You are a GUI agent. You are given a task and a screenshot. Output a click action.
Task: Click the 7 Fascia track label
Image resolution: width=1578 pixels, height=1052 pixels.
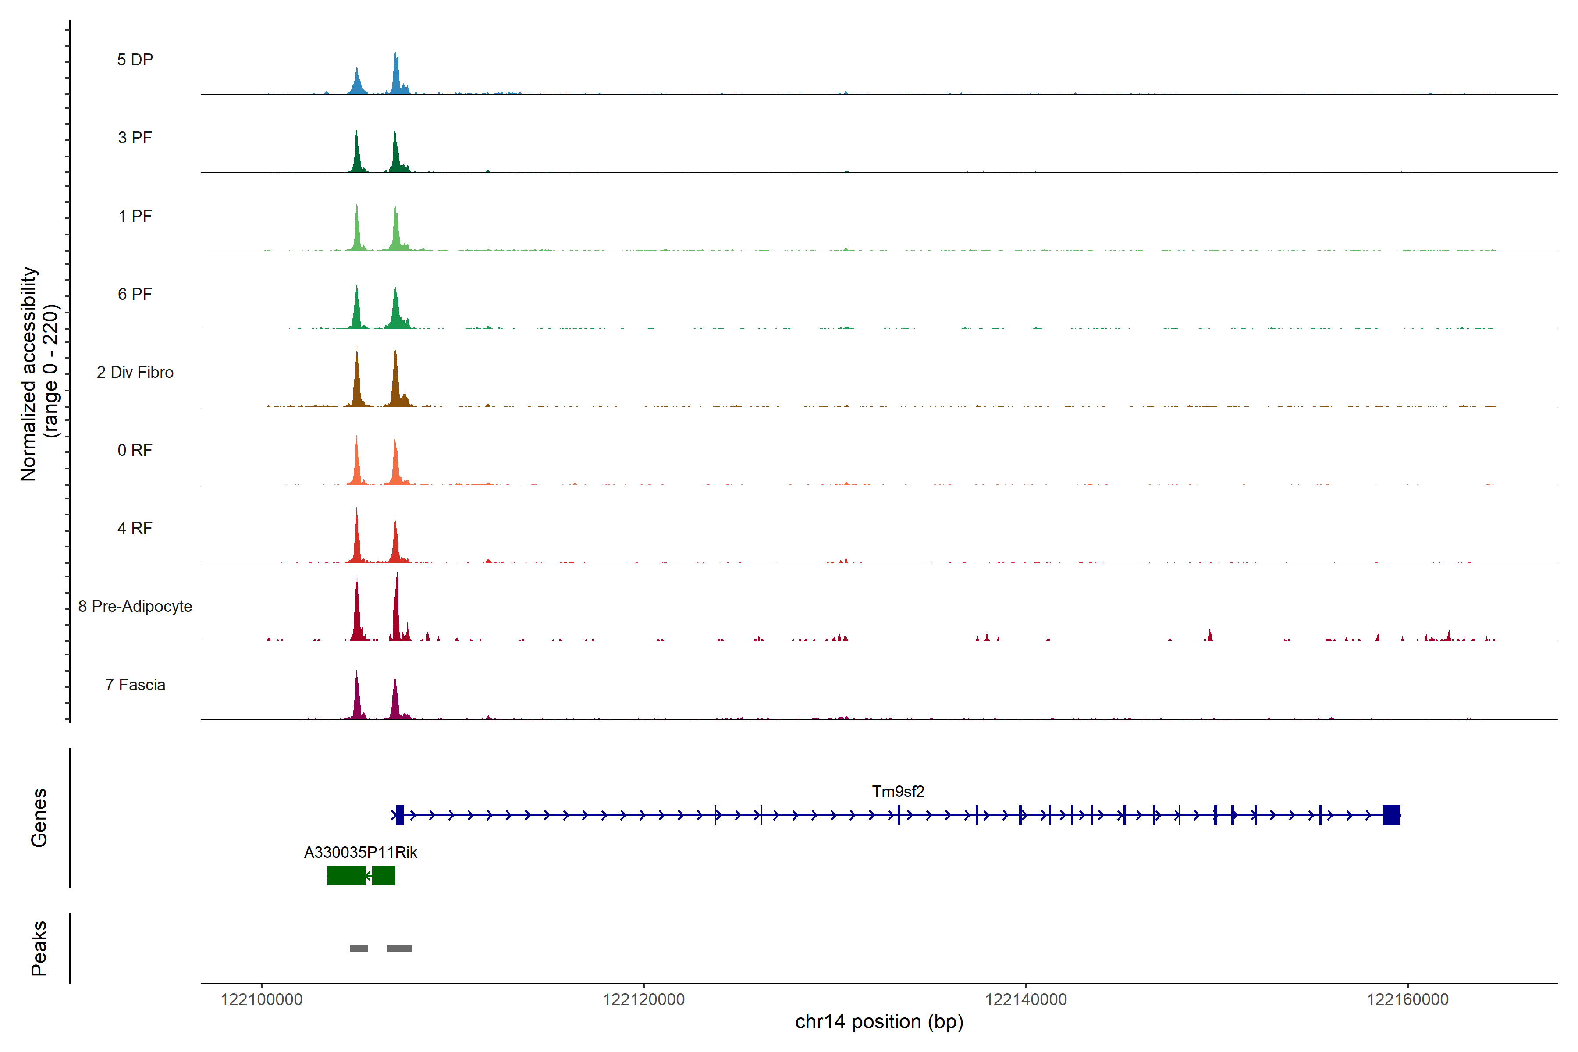135,685
